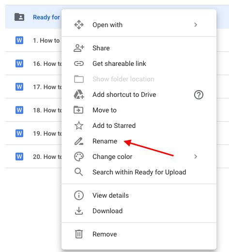The width and height of the screenshot is (229, 252).
Task: Click Word icon for file 1. How to
Action: [x=19, y=40]
